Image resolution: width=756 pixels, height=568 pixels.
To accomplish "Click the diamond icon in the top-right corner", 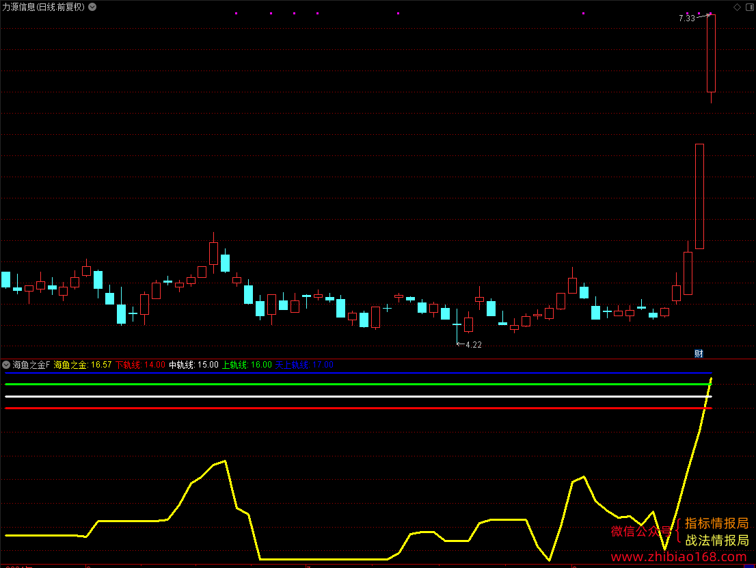I will pyautogui.click(x=737, y=8).
